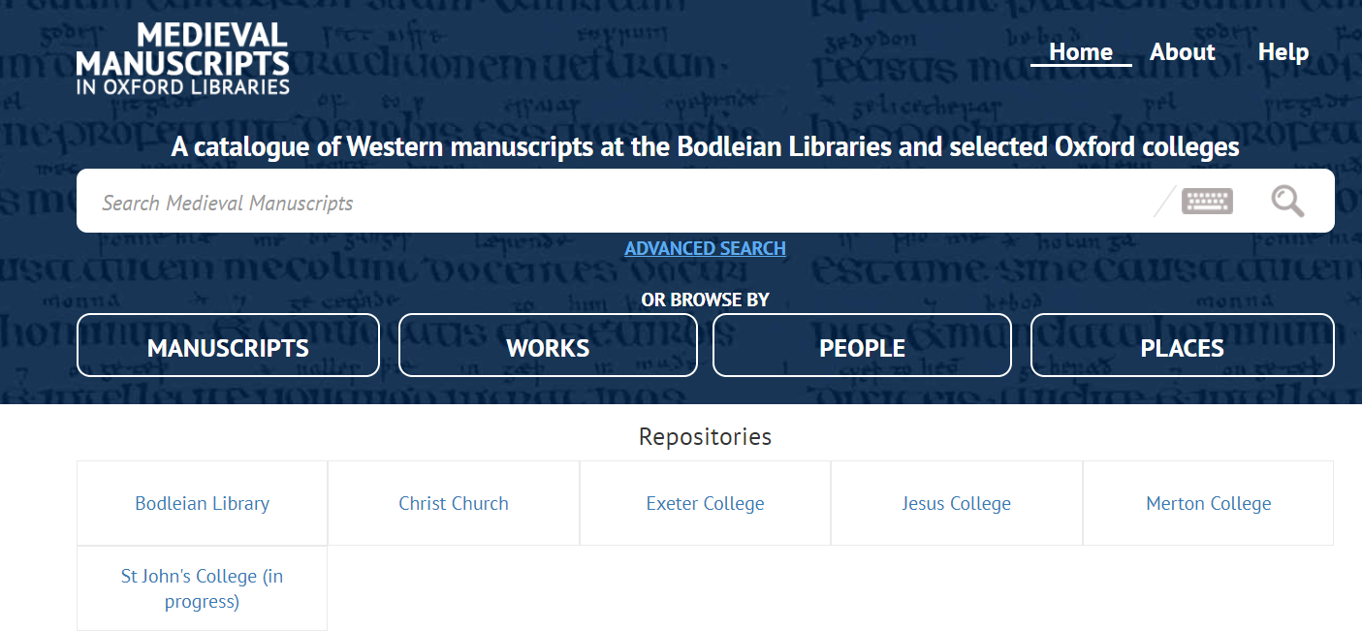Select the Bodleian Library repository
The height and width of the screenshot is (631, 1362).
click(x=202, y=503)
